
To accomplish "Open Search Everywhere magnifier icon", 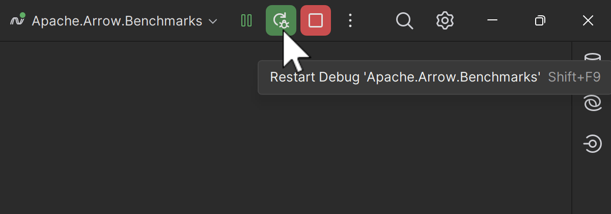I will 404,21.
